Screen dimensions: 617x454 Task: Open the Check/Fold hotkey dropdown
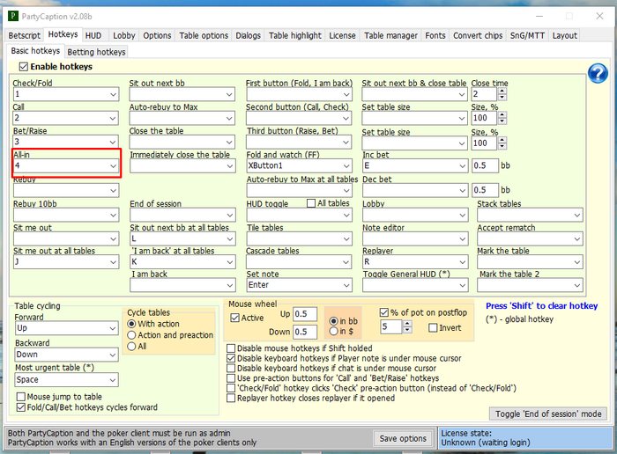click(66, 94)
